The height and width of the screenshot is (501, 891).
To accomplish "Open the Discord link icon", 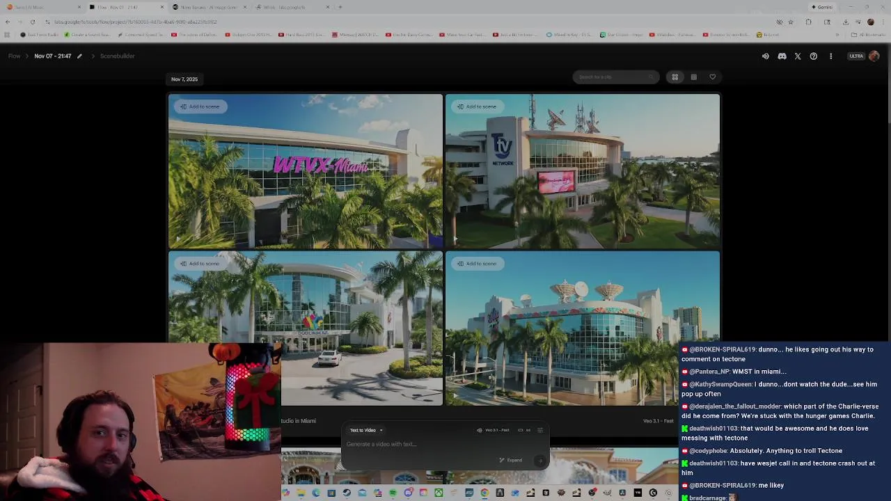I will (782, 56).
